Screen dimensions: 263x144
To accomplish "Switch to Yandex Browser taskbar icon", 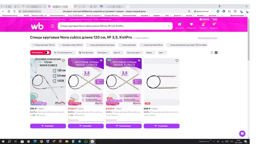I will tap(92, 141).
